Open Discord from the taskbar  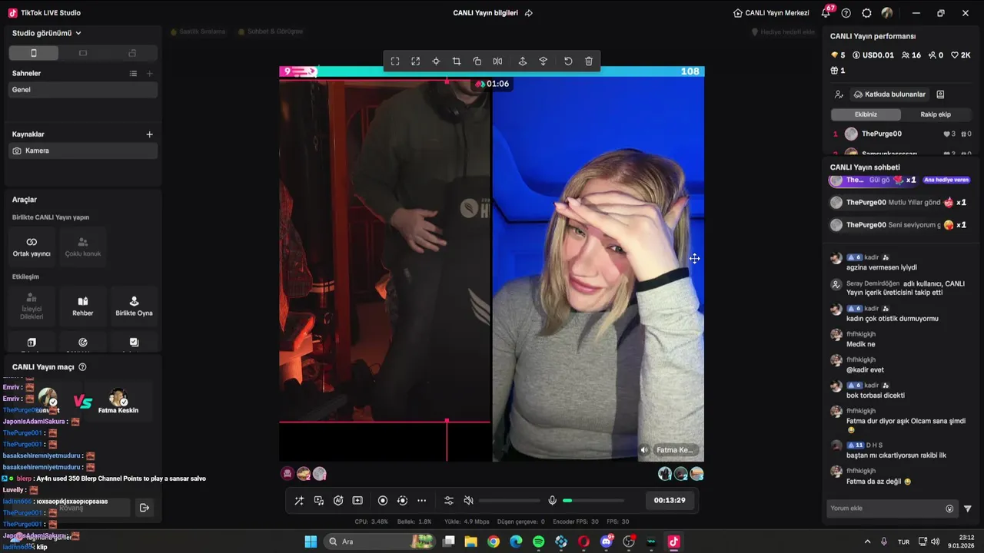pos(606,541)
